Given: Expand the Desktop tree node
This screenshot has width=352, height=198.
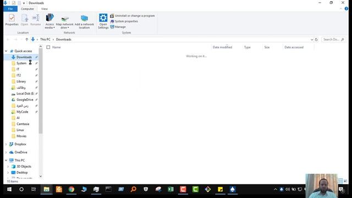Looking at the screenshot, I should (8, 173).
